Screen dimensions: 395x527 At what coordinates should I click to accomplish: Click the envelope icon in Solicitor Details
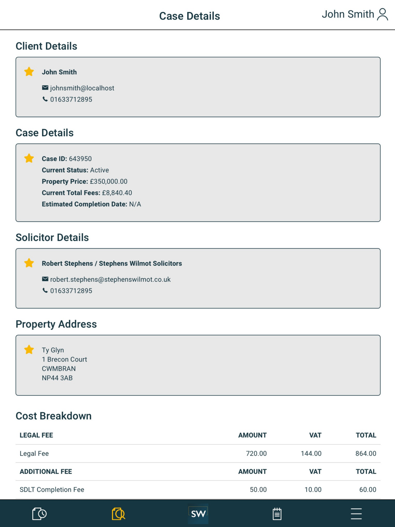[45, 279]
